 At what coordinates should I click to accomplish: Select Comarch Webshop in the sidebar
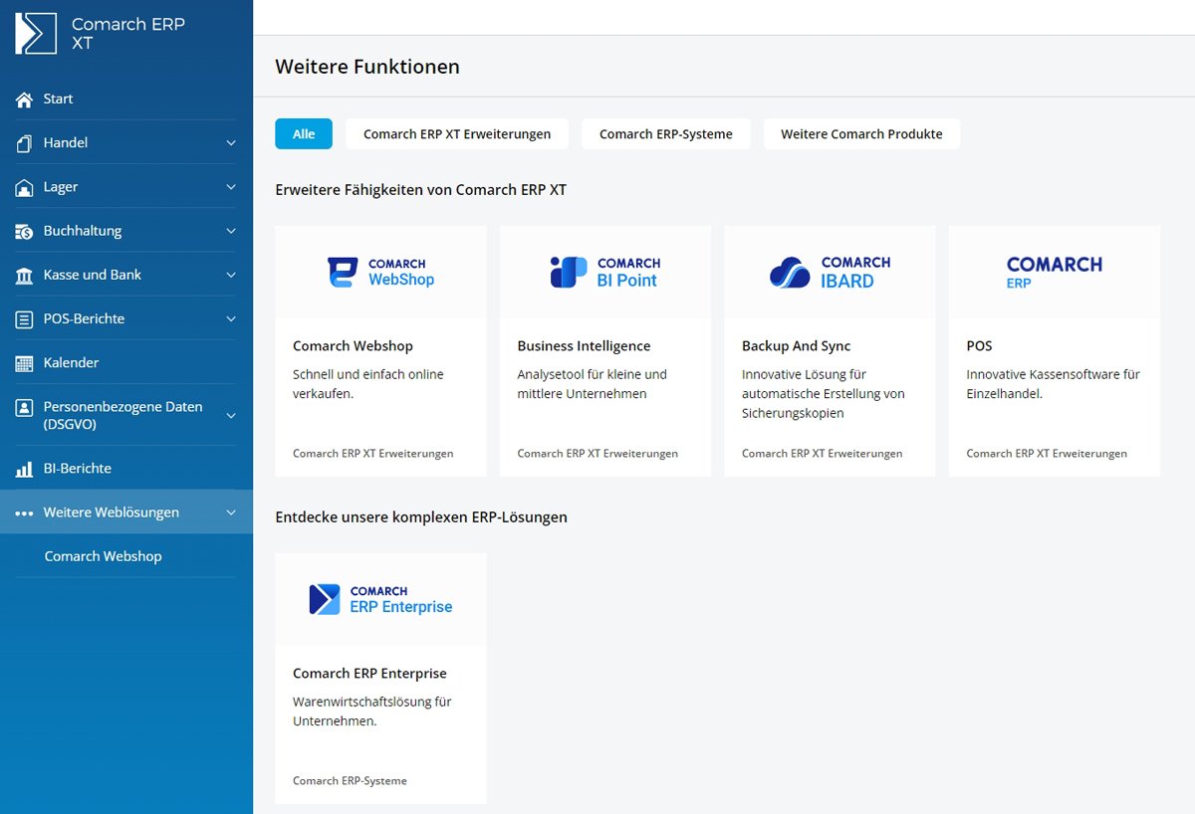point(103,555)
